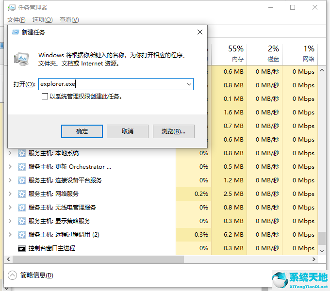Click the 0.2% CPU value

(201, 194)
